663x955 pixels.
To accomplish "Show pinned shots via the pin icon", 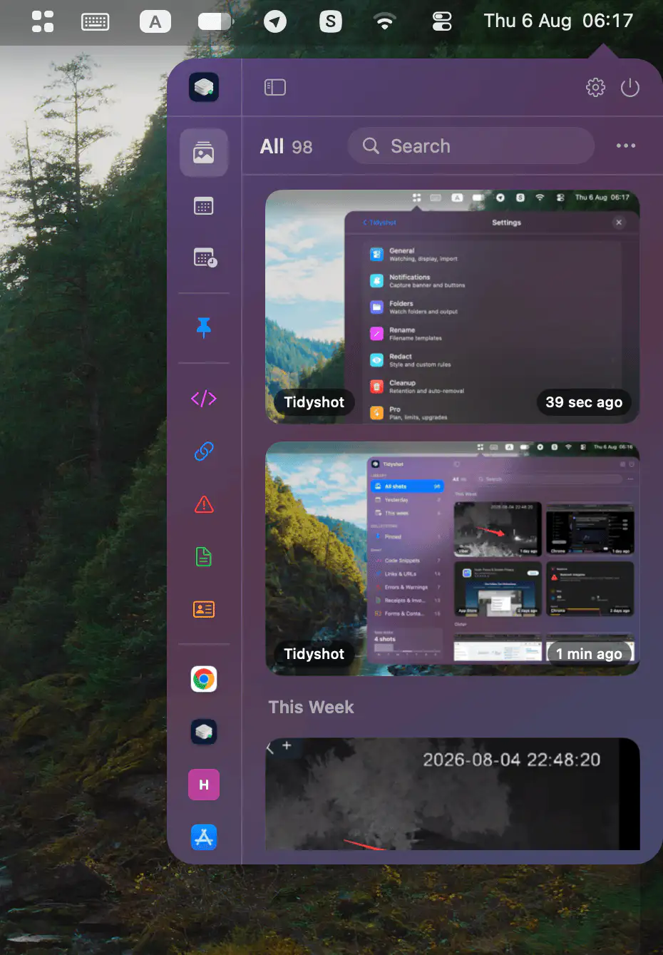I will [x=204, y=327].
